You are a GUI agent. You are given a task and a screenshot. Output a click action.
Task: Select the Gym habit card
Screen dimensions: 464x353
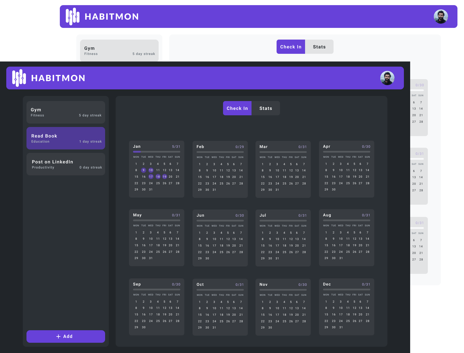66,112
